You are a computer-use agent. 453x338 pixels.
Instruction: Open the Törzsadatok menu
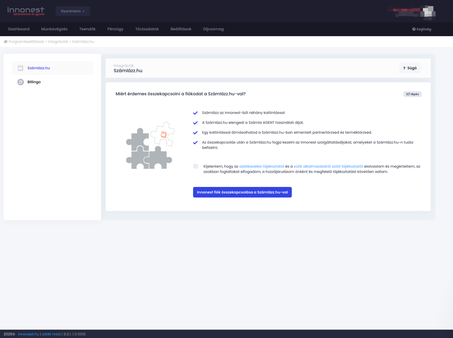click(147, 29)
